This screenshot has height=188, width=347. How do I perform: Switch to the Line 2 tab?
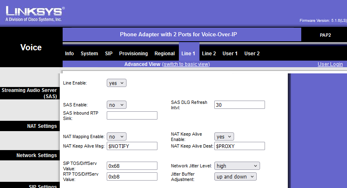(x=209, y=54)
